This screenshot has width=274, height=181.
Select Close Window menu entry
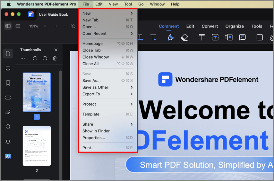108,57
